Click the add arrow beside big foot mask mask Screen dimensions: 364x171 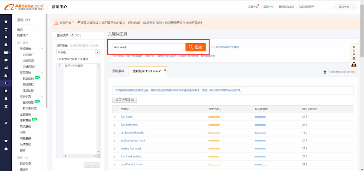[115, 133]
